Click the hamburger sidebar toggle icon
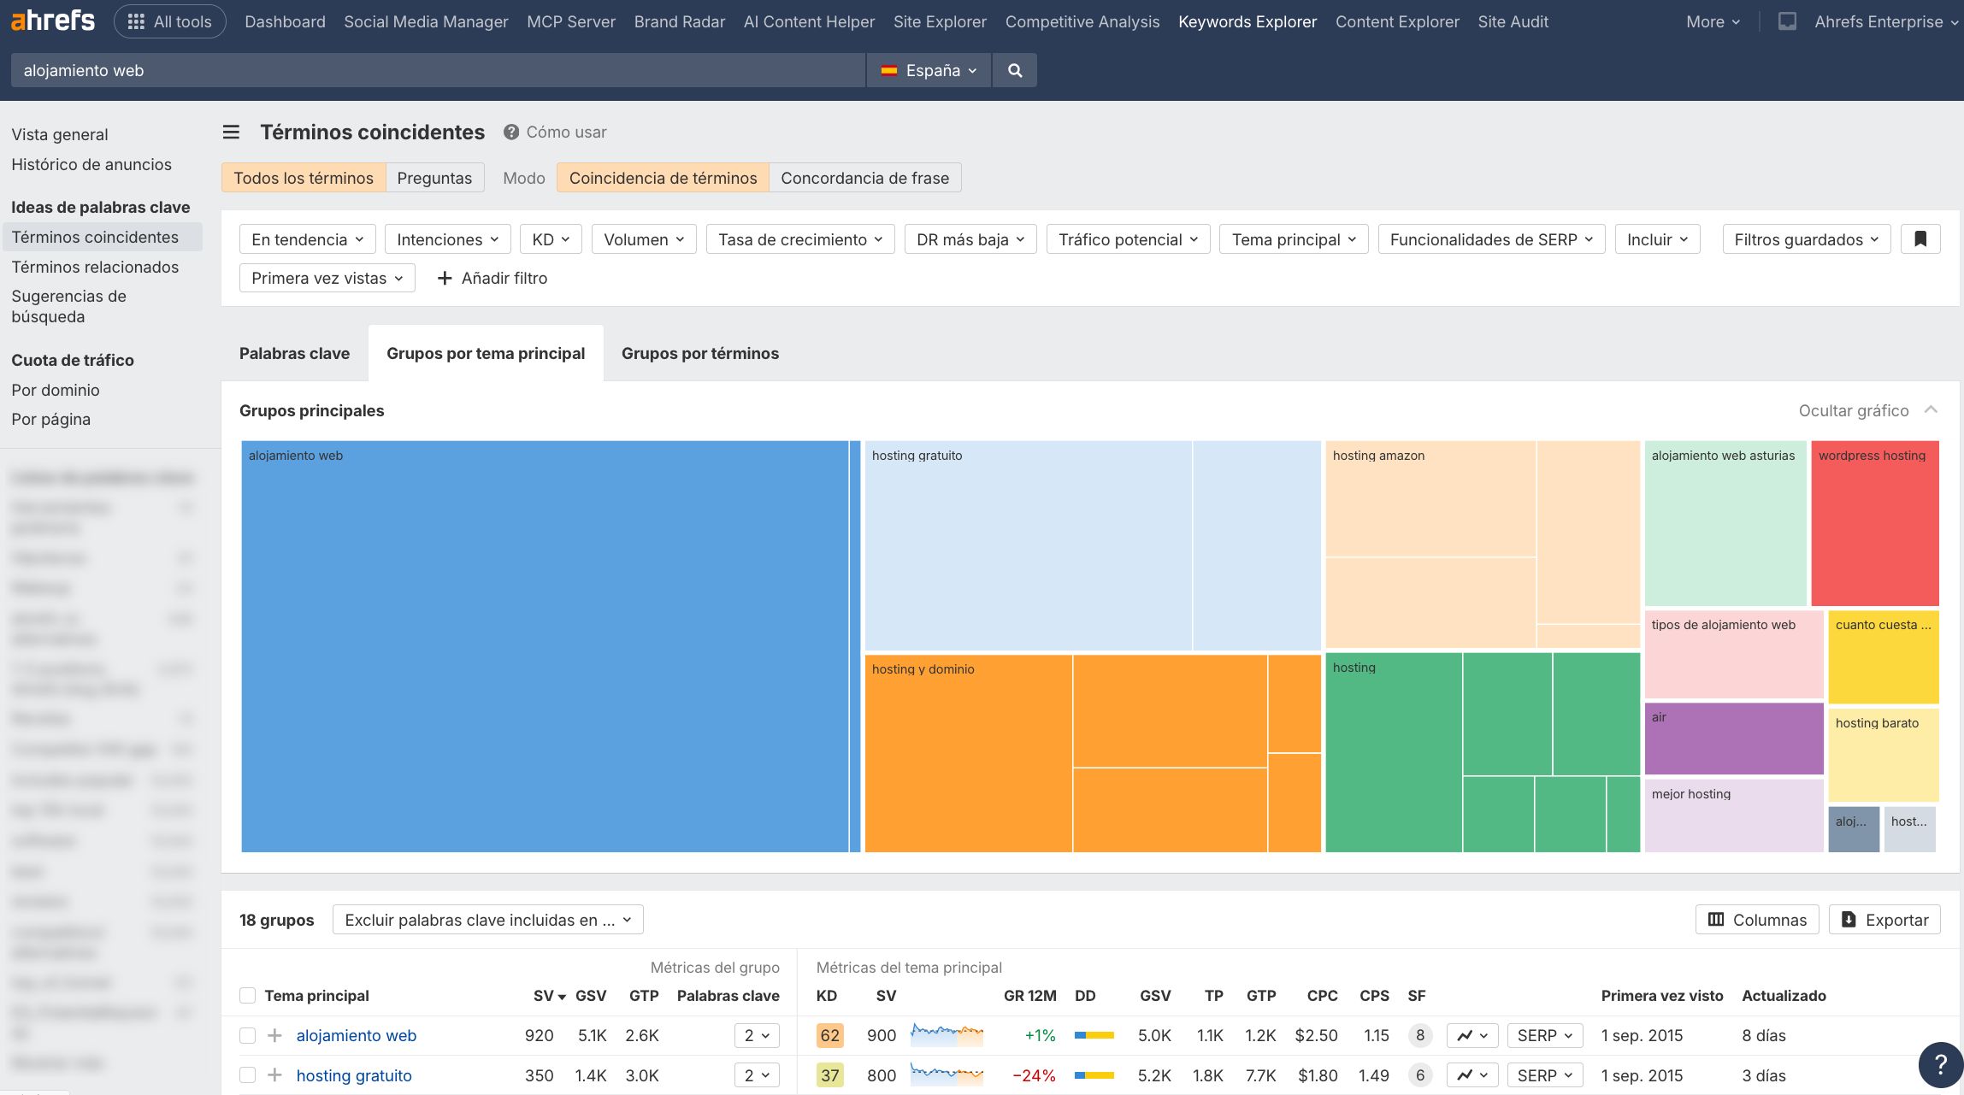The width and height of the screenshot is (1964, 1095). coord(231,132)
